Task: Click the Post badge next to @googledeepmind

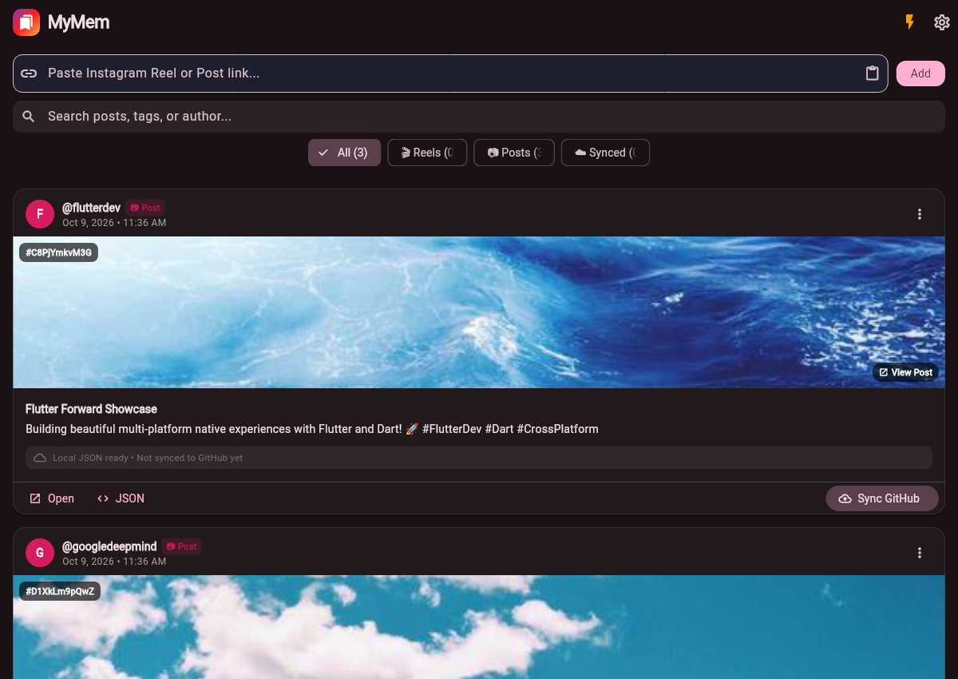Action: click(181, 546)
